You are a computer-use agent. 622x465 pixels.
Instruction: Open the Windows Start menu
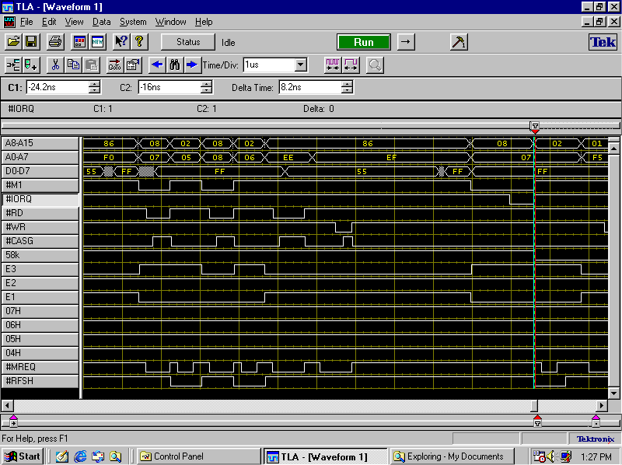[x=23, y=456]
